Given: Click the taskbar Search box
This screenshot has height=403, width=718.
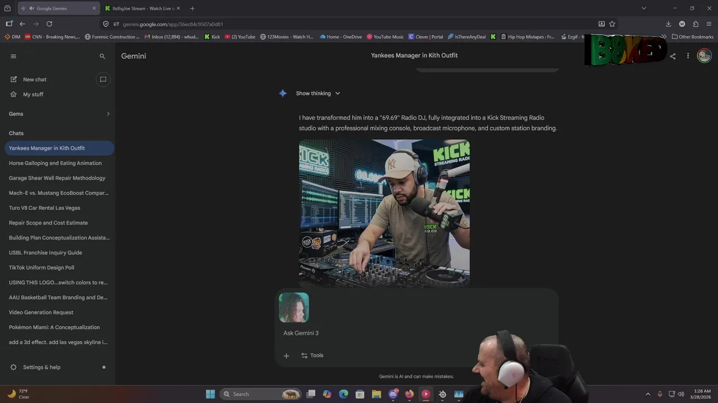Looking at the screenshot, I should (261, 394).
